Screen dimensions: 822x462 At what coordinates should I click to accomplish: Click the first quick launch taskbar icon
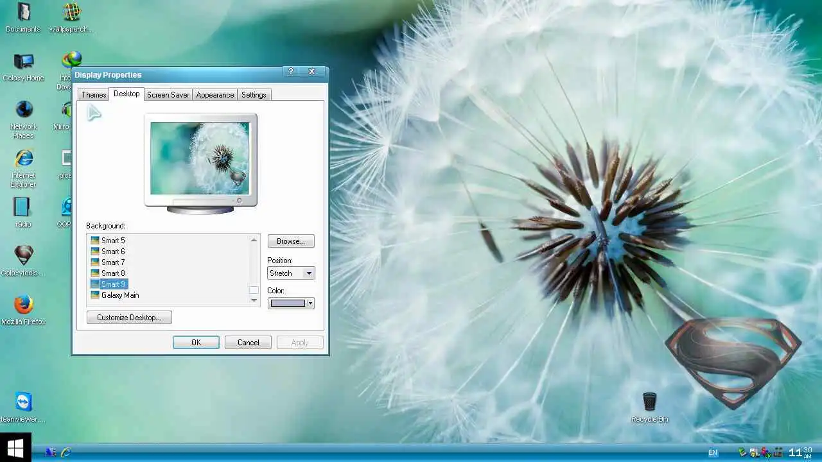pos(51,452)
